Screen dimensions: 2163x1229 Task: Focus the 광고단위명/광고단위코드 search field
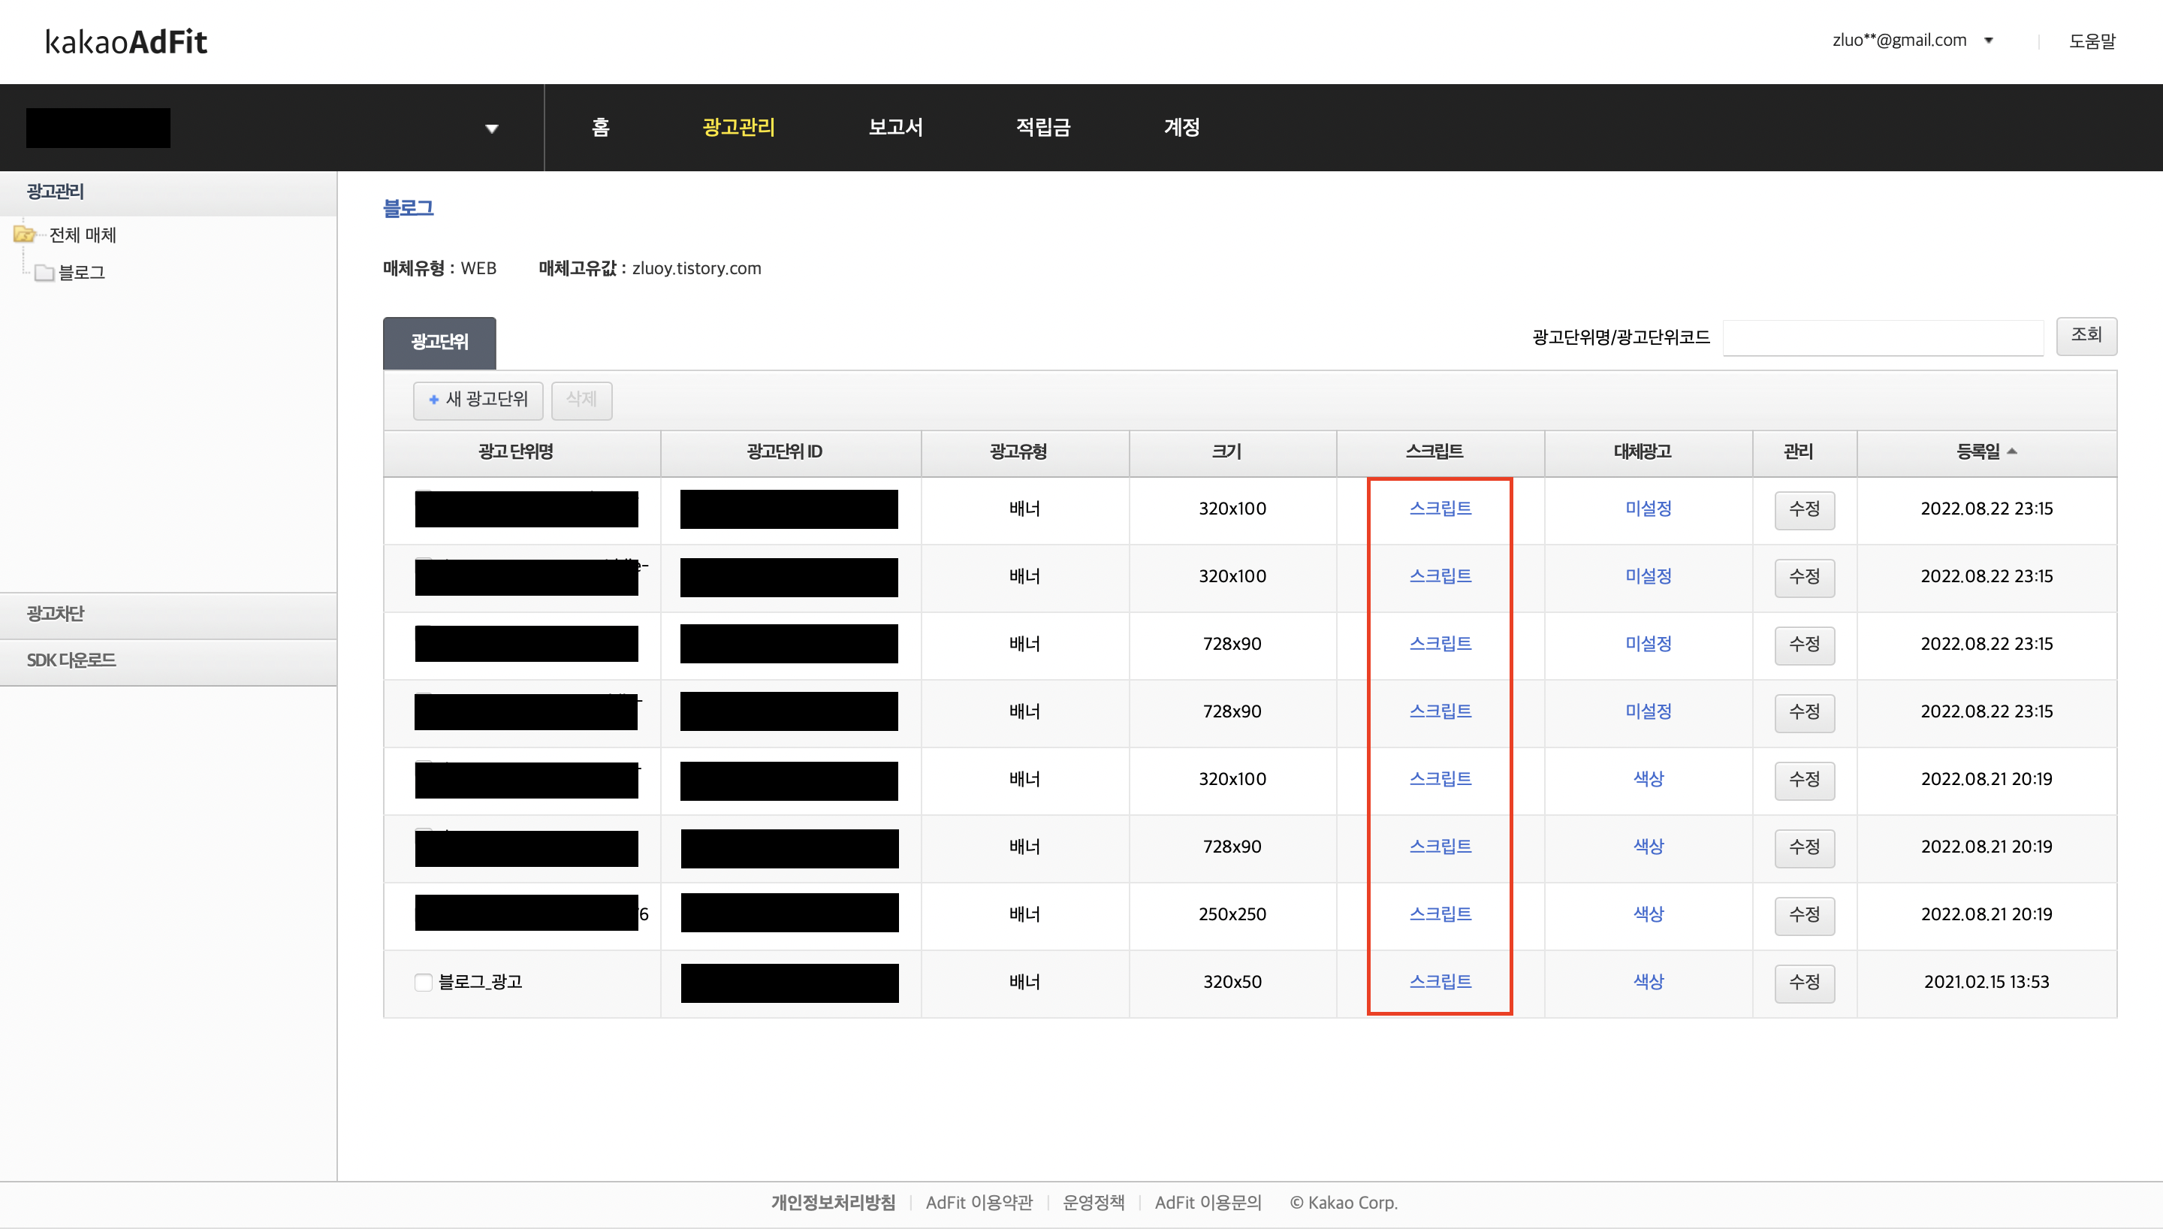(x=1882, y=337)
